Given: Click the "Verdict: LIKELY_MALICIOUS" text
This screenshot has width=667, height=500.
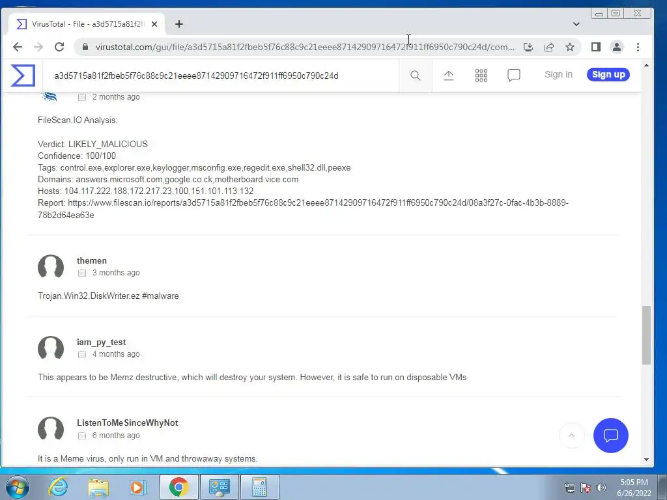Looking at the screenshot, I should point(92,144).
